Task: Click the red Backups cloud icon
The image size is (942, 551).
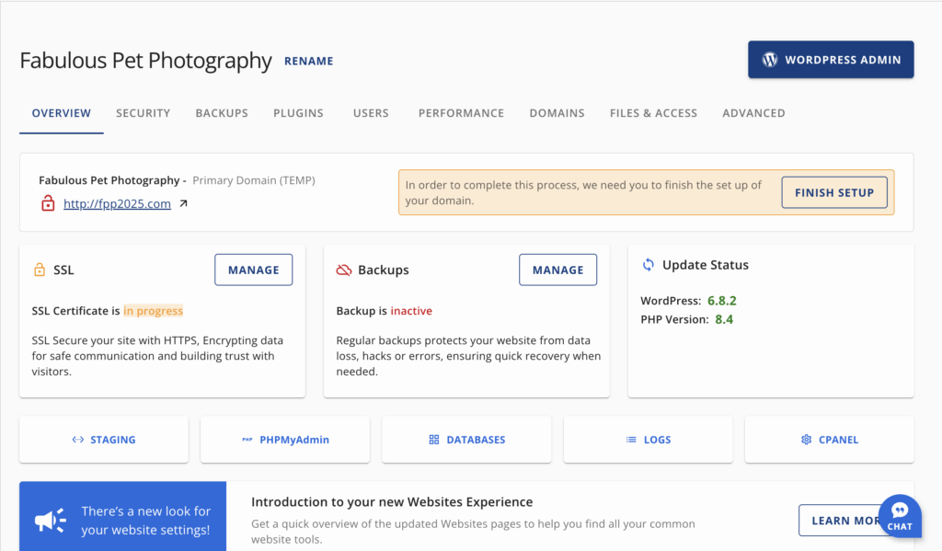Action: (344, 270)
